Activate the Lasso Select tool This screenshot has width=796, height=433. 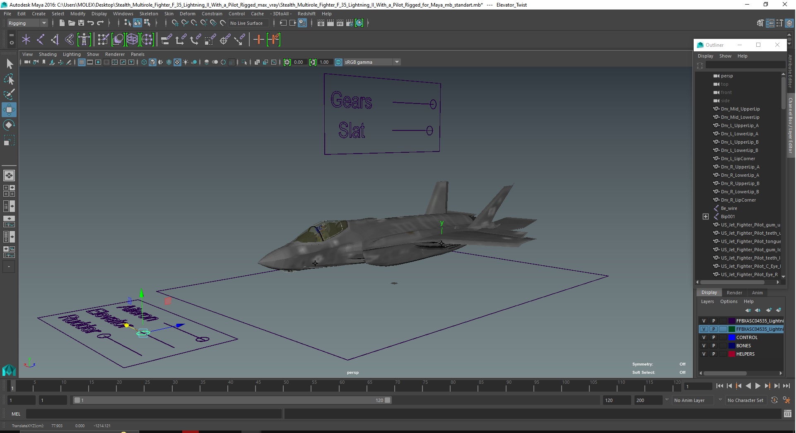click(x=9, y=79)
